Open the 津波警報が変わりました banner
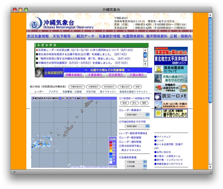The width and height of the screenshot is (223, 189). click(x=171, y=51)
